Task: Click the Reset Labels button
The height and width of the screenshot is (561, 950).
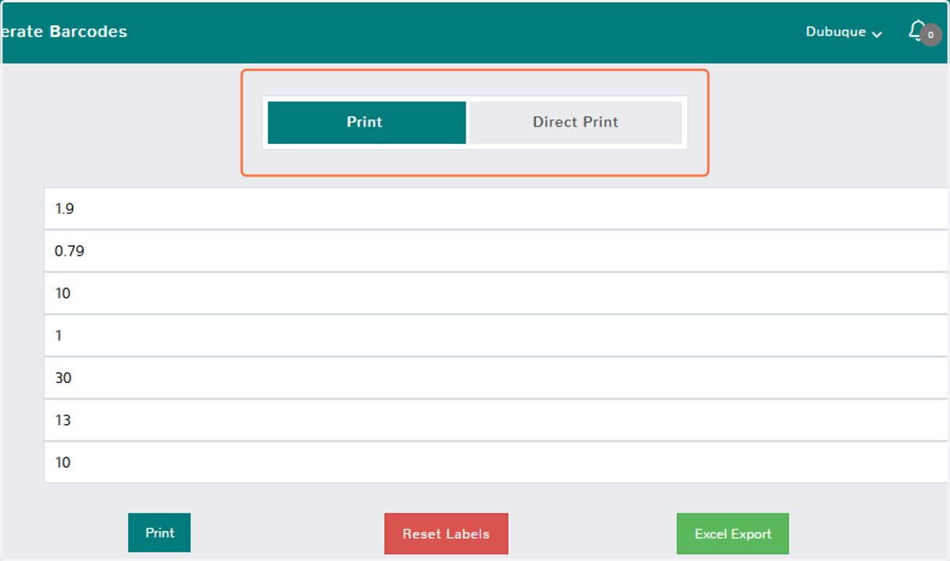Action: point(446,534)
